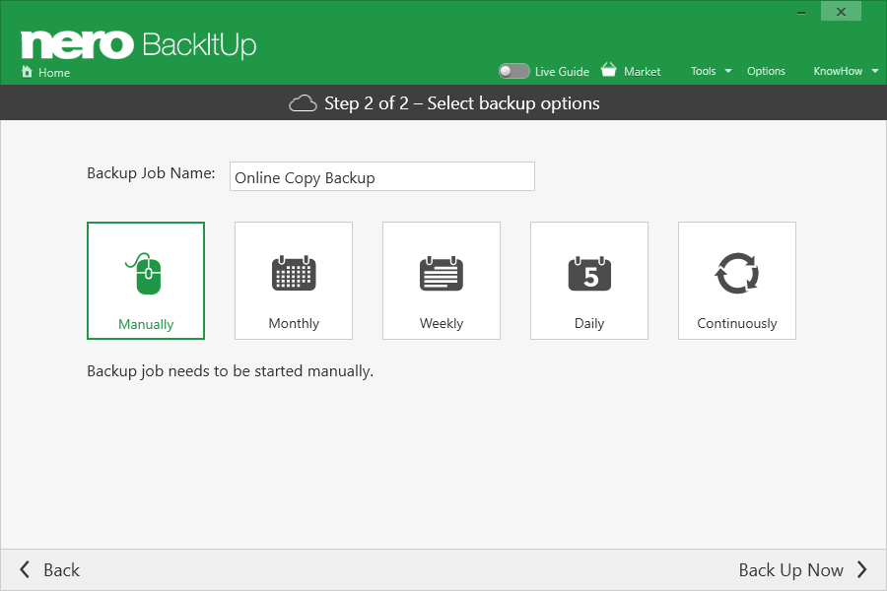Viewport: 887px width, 591px height.
Task: Expand the Tools dropdown arrow
Action: point(728,71)
